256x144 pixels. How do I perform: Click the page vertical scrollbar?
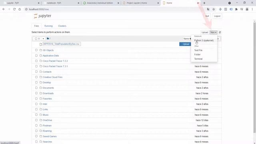tap(254, 78)
